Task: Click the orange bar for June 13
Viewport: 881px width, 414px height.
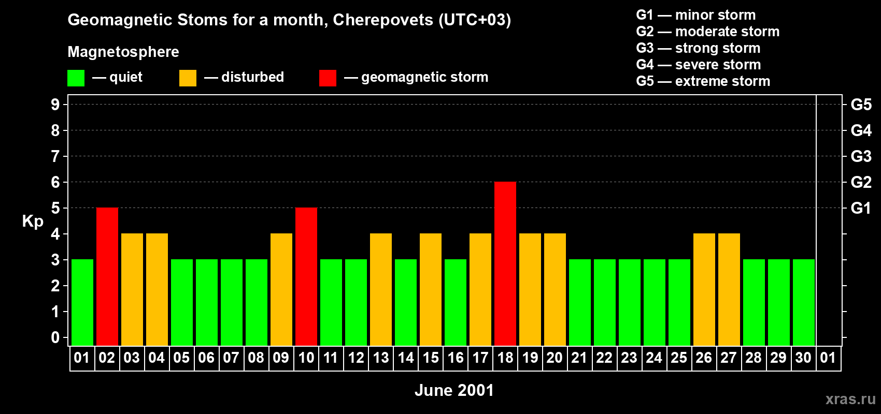Action: point(381,289)
